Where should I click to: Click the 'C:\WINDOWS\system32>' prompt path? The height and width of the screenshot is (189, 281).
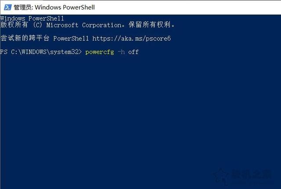pyautogui.click(x=47, y=52)
